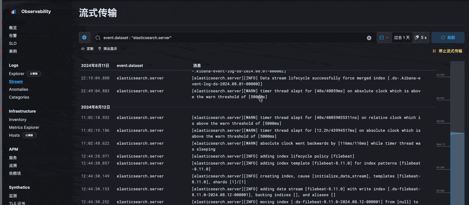Viewport: 469px width, 205px height.
Task: Add a filter with the plus icon
Action: 84,38
